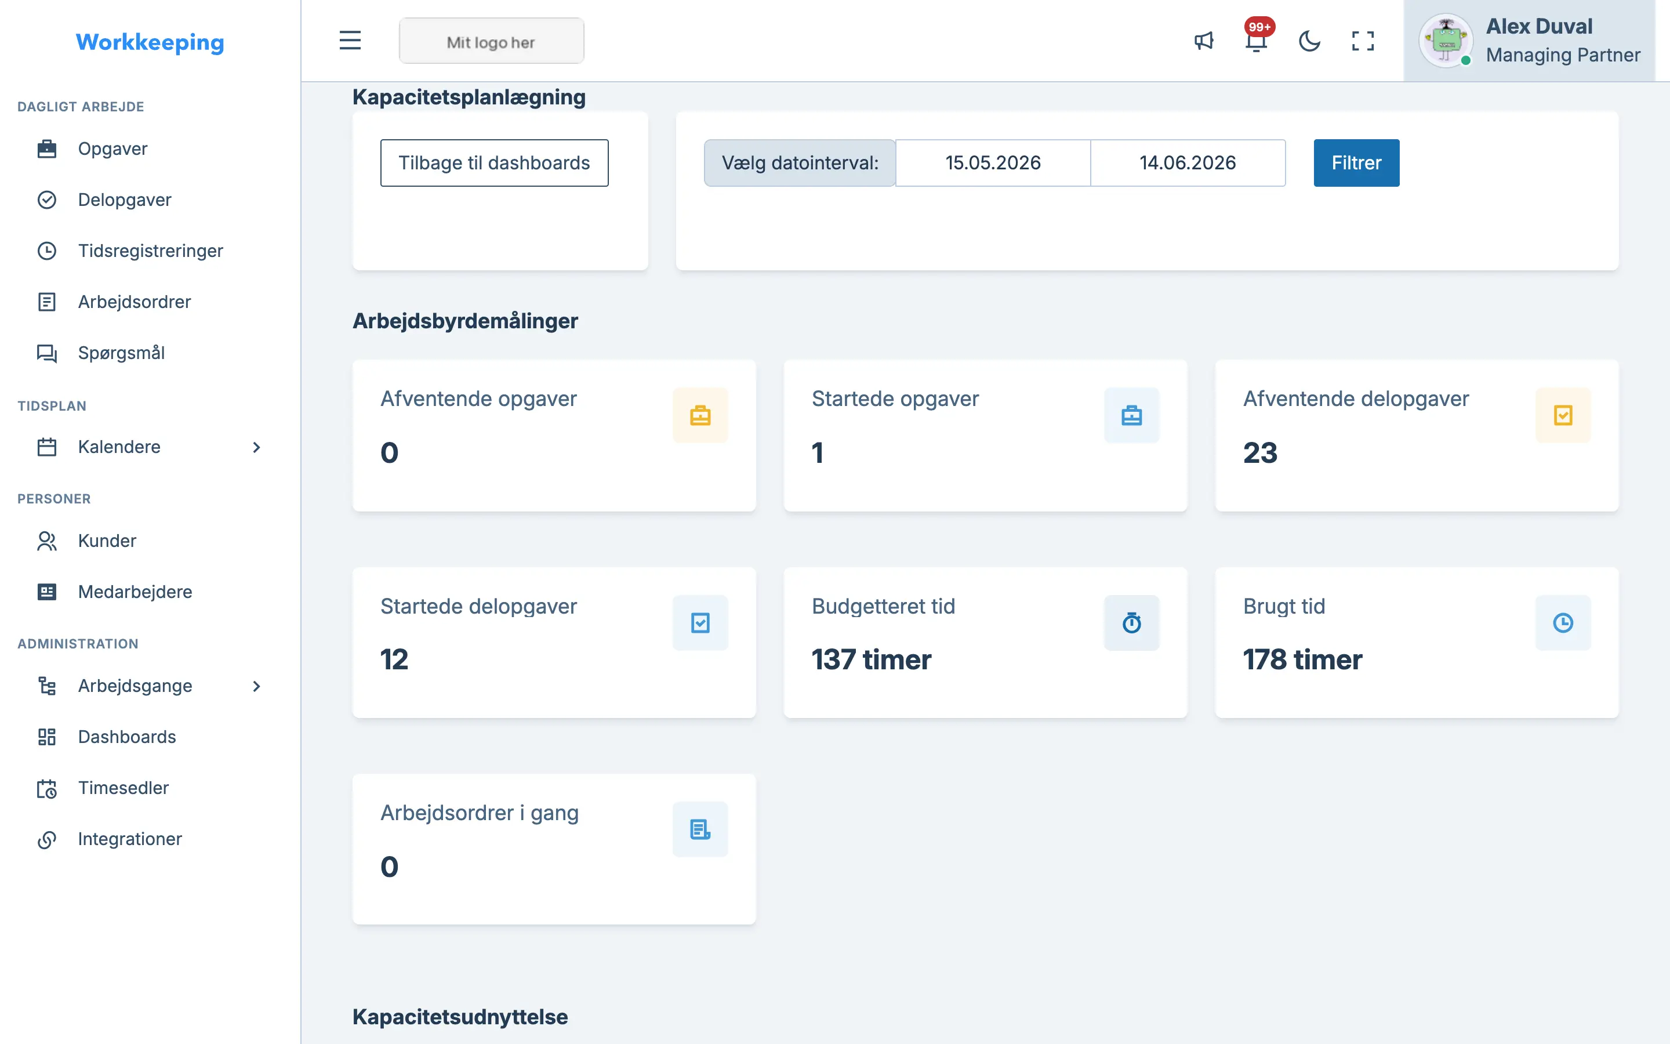Click the 'Arbejdsbyrdemålinger' heading
The image size is (1670, 1044).
[x=465, y=320]
